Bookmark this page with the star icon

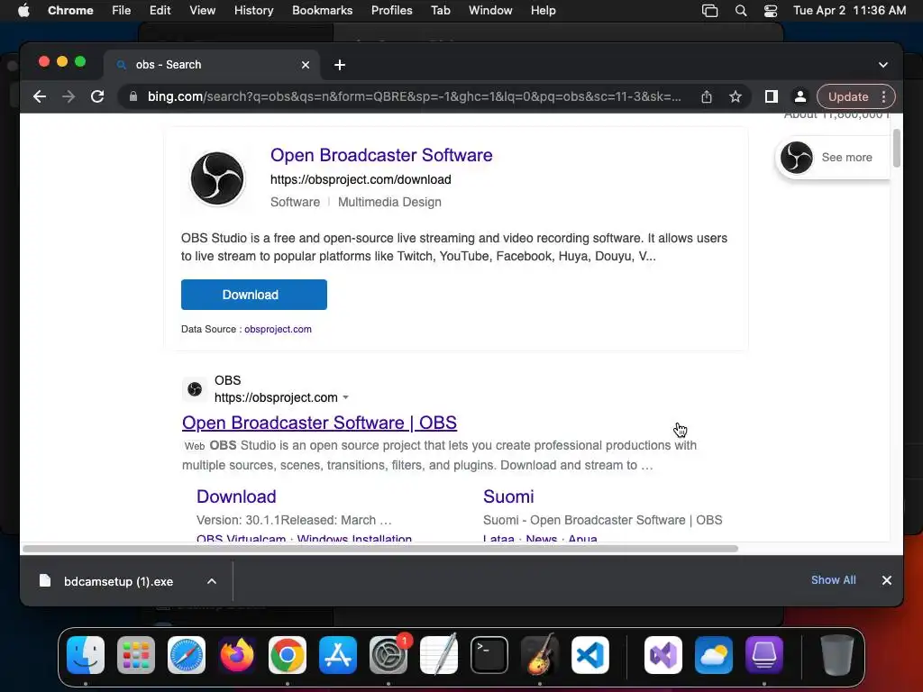click(x=736, y=96)
